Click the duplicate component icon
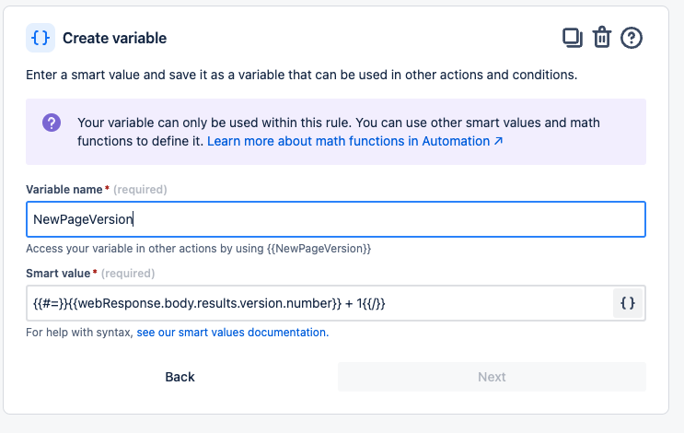 tap(573, 38)
